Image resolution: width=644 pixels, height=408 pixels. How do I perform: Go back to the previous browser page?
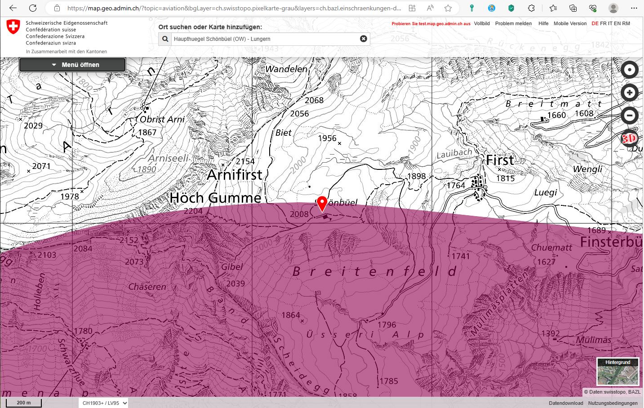[13, 8]
